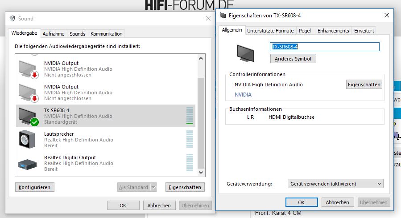Confirm the TX-SR608-4 properties with OK
Viewport: 401px width, 218px height.
pos(302,202)
